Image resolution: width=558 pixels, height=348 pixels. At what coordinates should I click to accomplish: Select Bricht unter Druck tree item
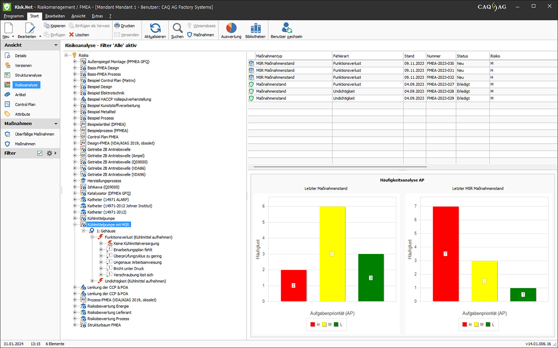(129, 269)
